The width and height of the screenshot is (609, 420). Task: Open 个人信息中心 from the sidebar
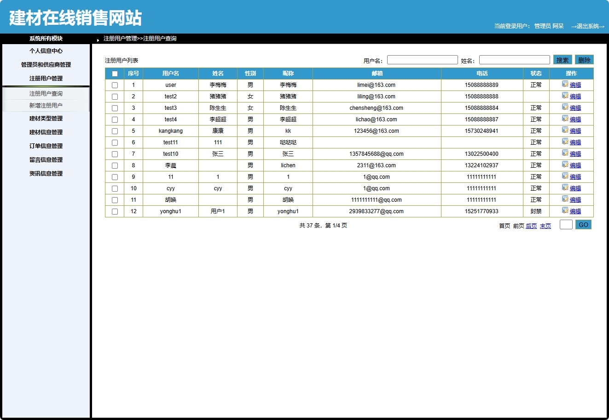click(45, 51)
